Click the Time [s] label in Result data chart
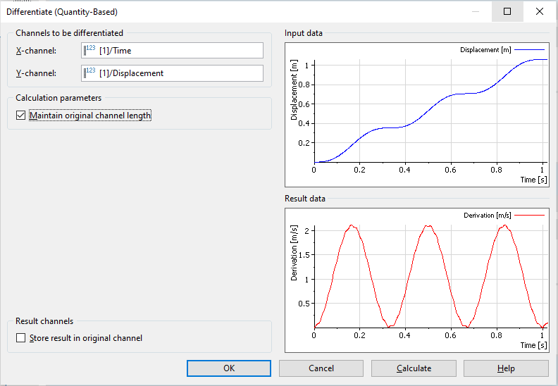The height and width of the screenshot is (386, 558). (x=533, y=345)
